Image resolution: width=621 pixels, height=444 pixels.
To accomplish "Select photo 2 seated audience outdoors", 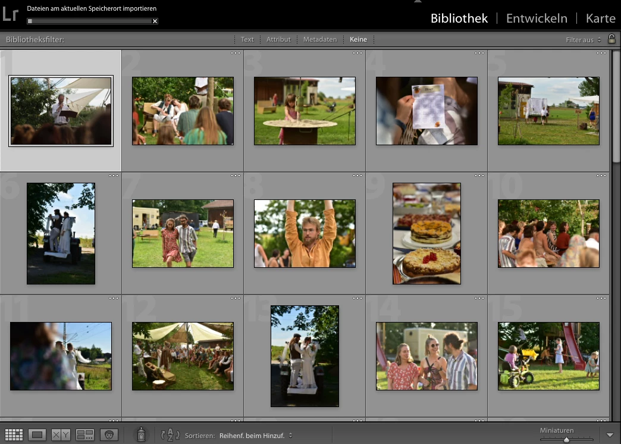I will 183,111.
